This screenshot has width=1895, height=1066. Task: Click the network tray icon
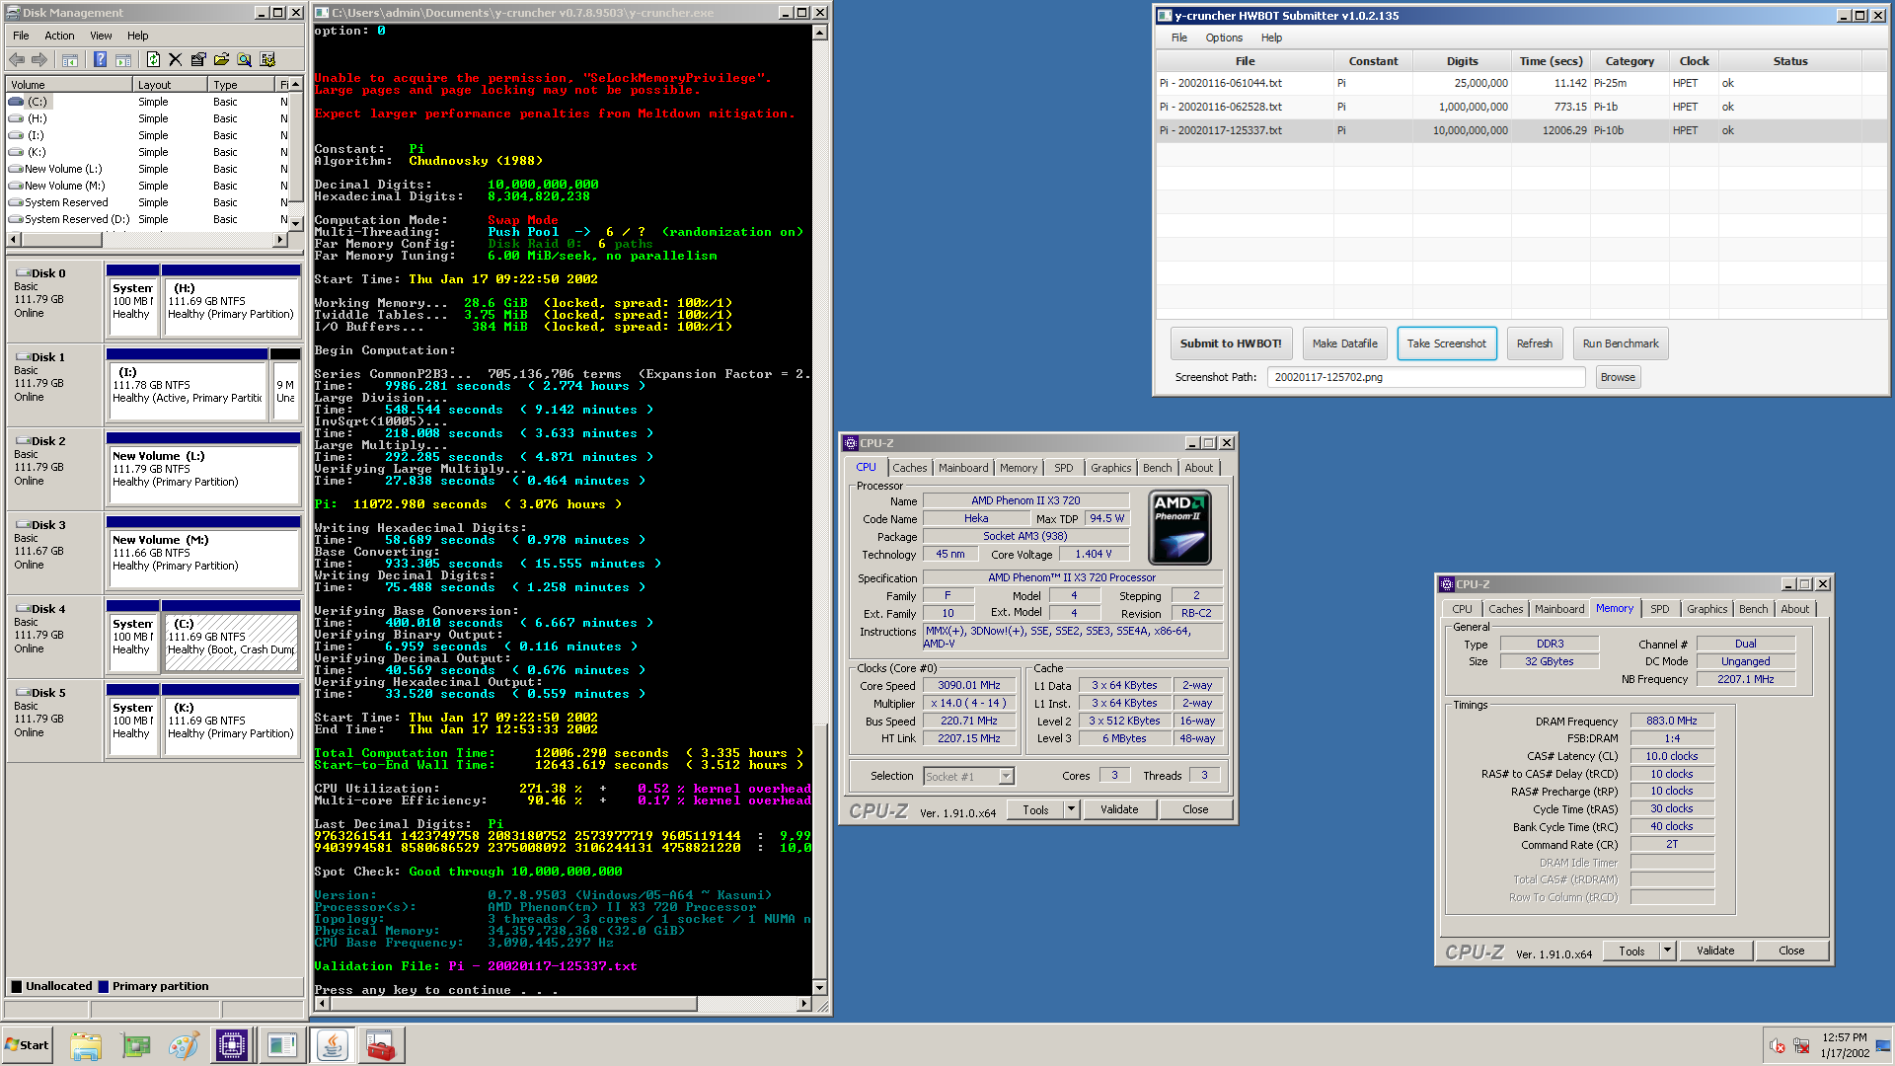1801,1045
